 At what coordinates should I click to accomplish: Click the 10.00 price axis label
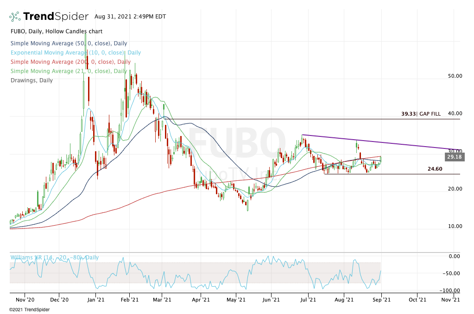pos(455,226)
